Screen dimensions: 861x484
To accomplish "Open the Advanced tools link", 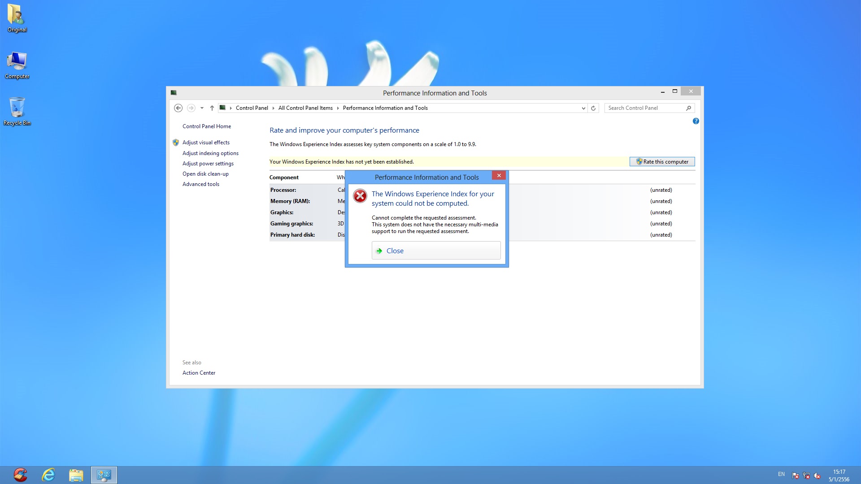I will [200, 184].
